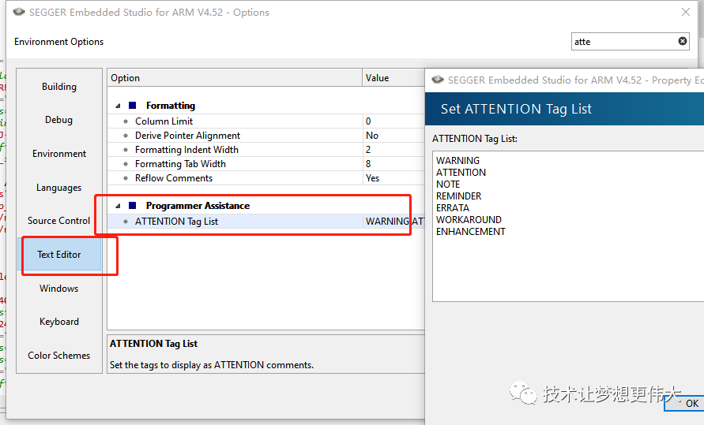Image resolution: width=704 pixels, height=425 pixels.
Task: Click the Derive Pointer Alignment value No
Action: click(372, 136)
